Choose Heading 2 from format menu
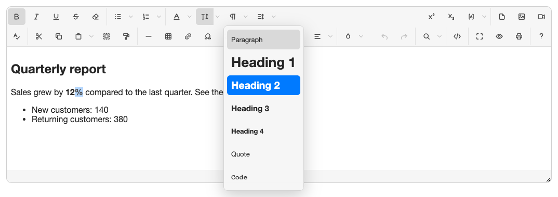Viewport: 558px width, 197px height. pos(264,85)
